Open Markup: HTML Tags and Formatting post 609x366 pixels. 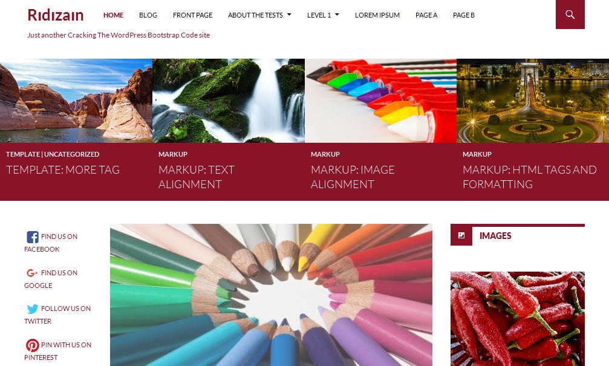[x=529, y=177]
